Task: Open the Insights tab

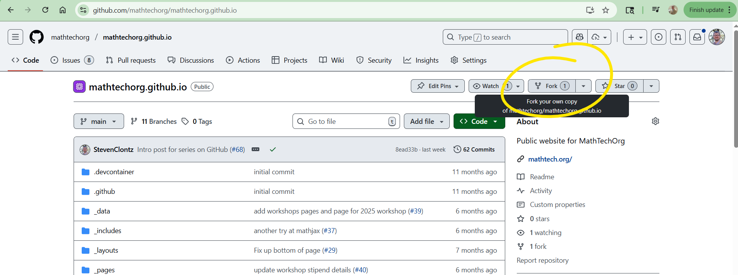Action: pyautogui.click(x=421, y=60)
